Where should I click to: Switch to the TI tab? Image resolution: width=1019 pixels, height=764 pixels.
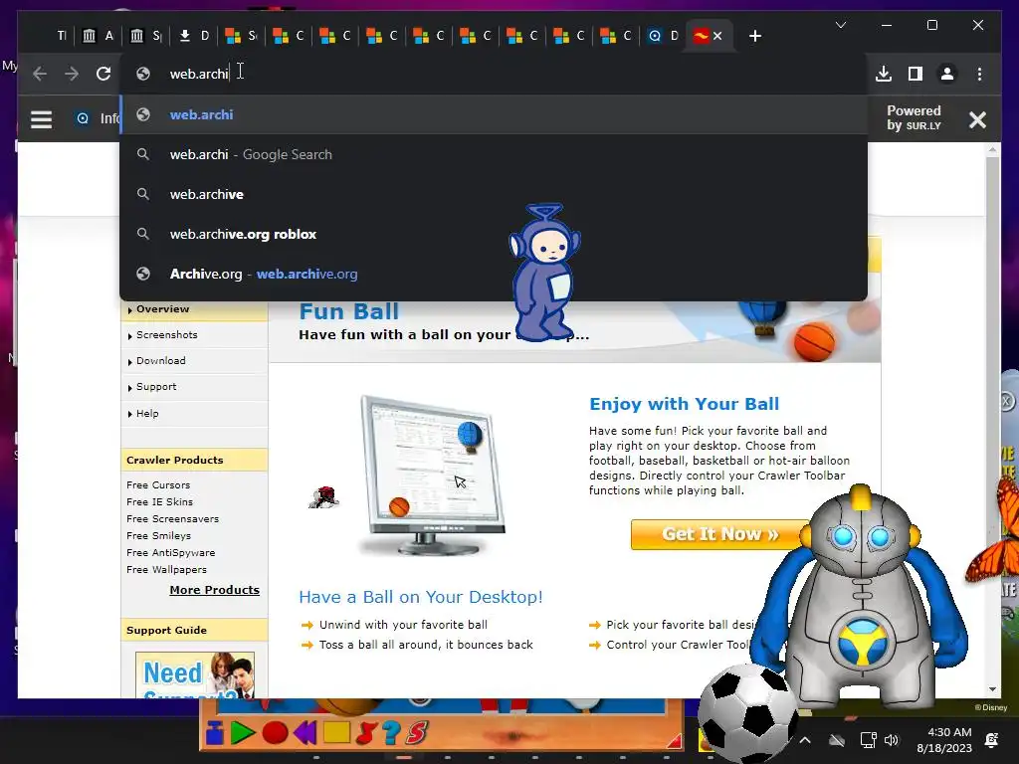tap(59, 37)
